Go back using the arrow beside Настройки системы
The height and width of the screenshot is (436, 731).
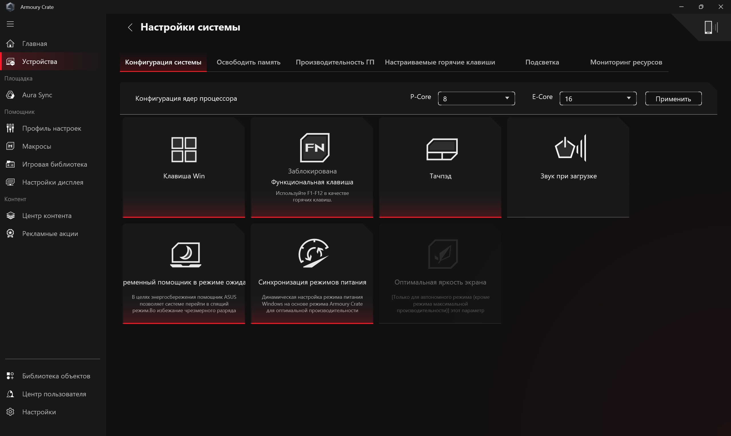point(130,27)
